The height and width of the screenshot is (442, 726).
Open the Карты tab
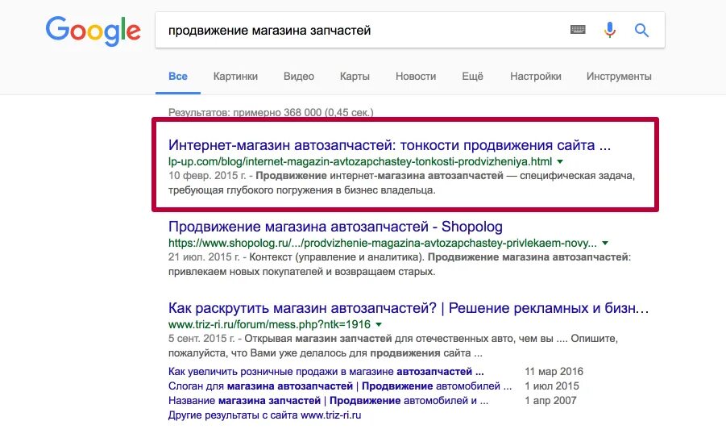tap(355, 77)
